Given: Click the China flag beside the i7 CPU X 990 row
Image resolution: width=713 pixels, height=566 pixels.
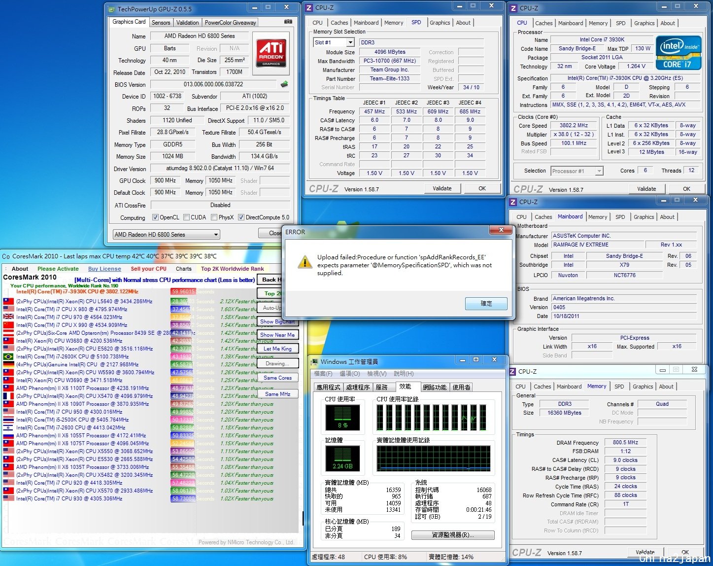Looking at the screenshot, I should tap(8, 325).
